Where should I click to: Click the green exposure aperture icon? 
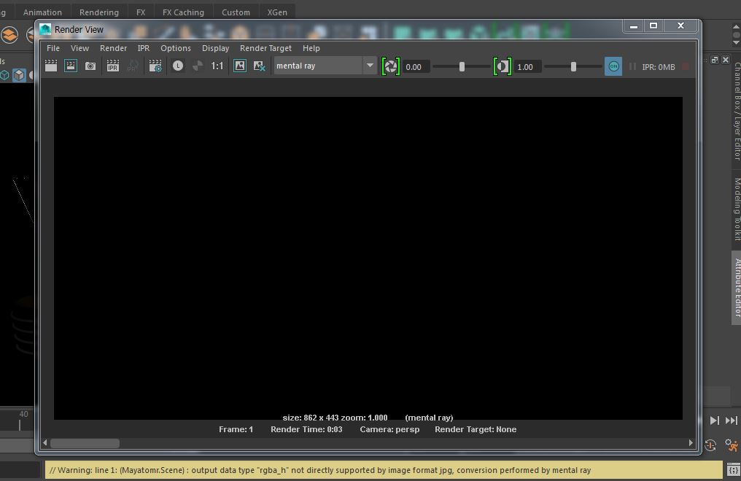click(x=391, y=66)
